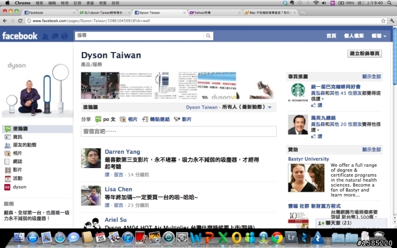Bookmark this page with the star icon
Viewport: 397px width, 248px height.
click(383, 20)
